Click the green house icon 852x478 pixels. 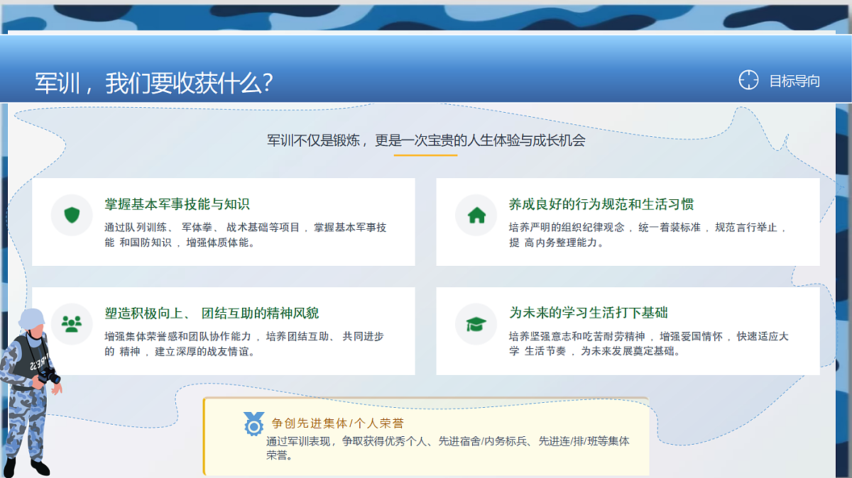[476, 215]
